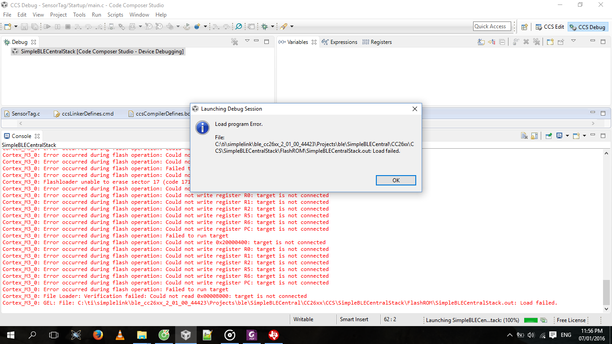This screenshot has height=344, width=612.
Task: Click the Step Return toolbar icon
Action: (x=99, y=26)
